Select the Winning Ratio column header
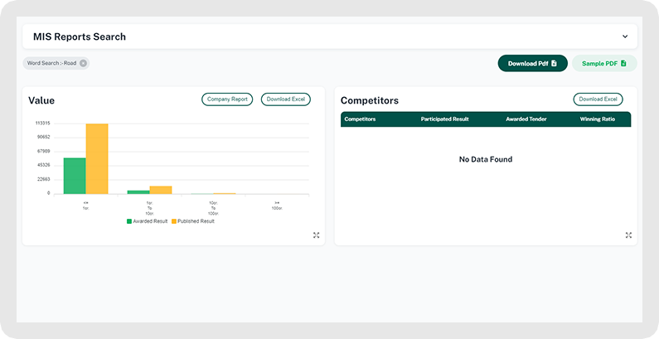Screen dimensions: 659x339 (597, 119)
